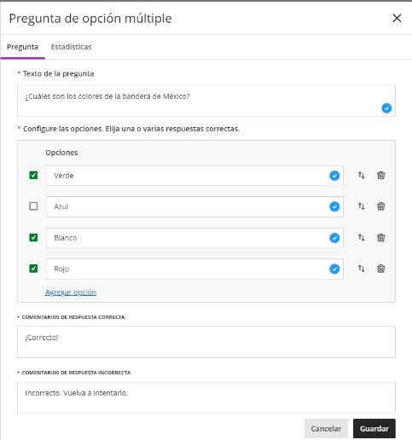Mark Azul as correct answer
Image resolution: width=412 pixels, height=440 pixels.
point(33,206)
